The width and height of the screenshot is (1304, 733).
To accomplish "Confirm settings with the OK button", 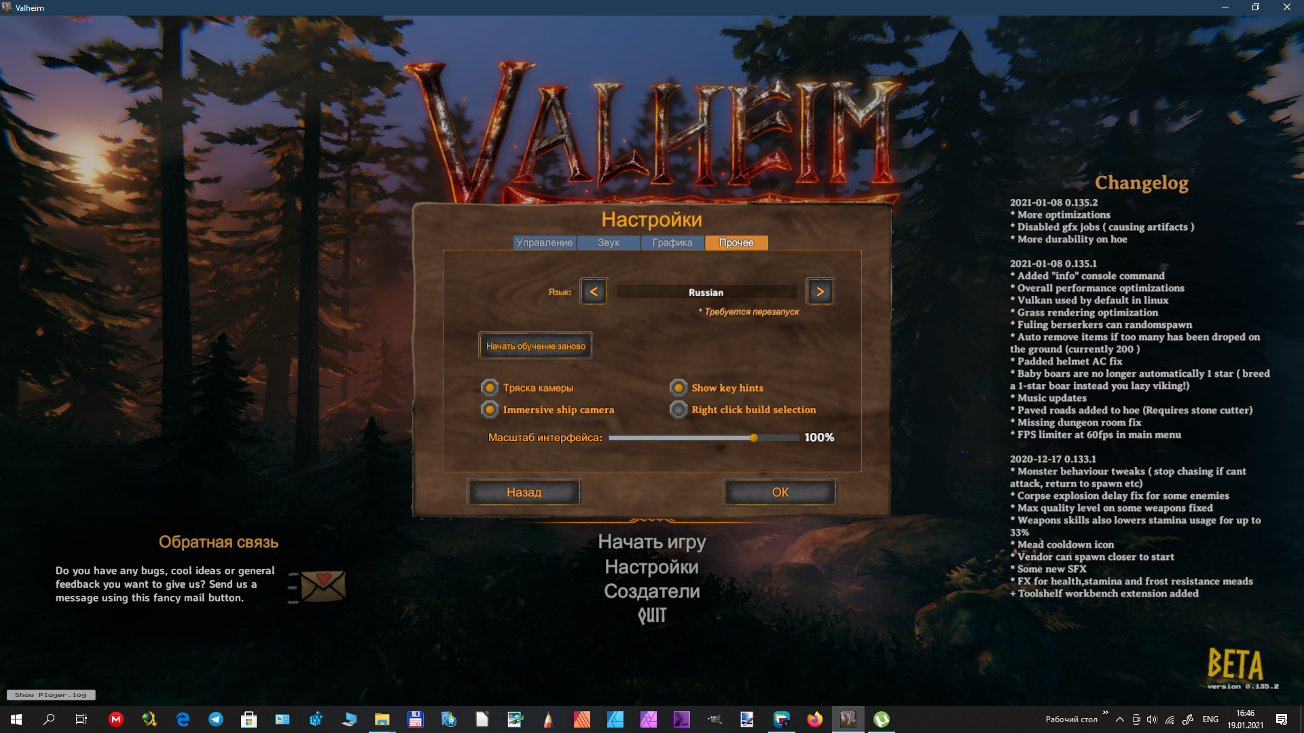I will 780,492.
